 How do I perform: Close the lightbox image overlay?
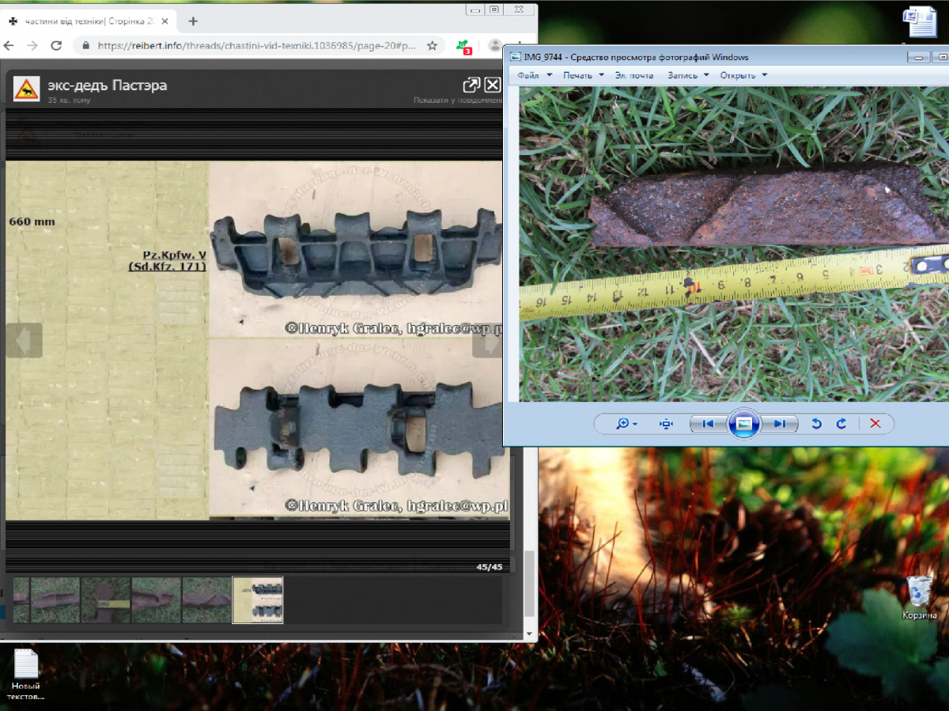[x=493, y=85]
